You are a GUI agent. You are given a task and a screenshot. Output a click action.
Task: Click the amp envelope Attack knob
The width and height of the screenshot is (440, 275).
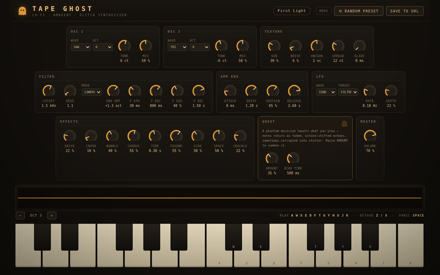click(230, 91)
